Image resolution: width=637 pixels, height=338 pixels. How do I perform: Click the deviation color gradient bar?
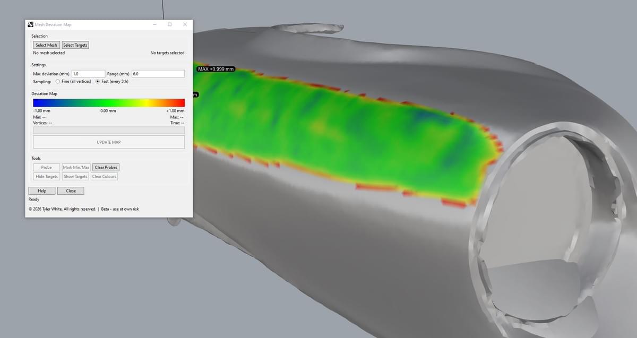pos(109,103)
